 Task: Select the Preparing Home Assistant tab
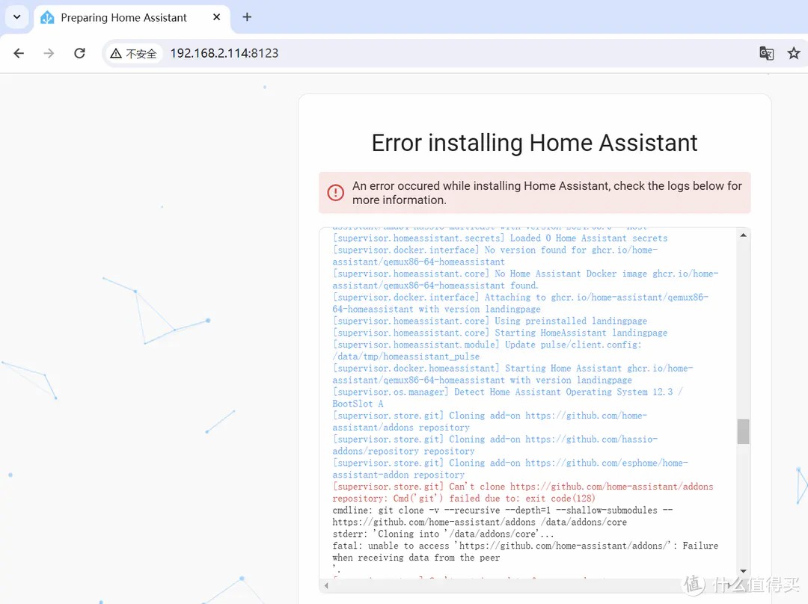click(x=123, y=17)
